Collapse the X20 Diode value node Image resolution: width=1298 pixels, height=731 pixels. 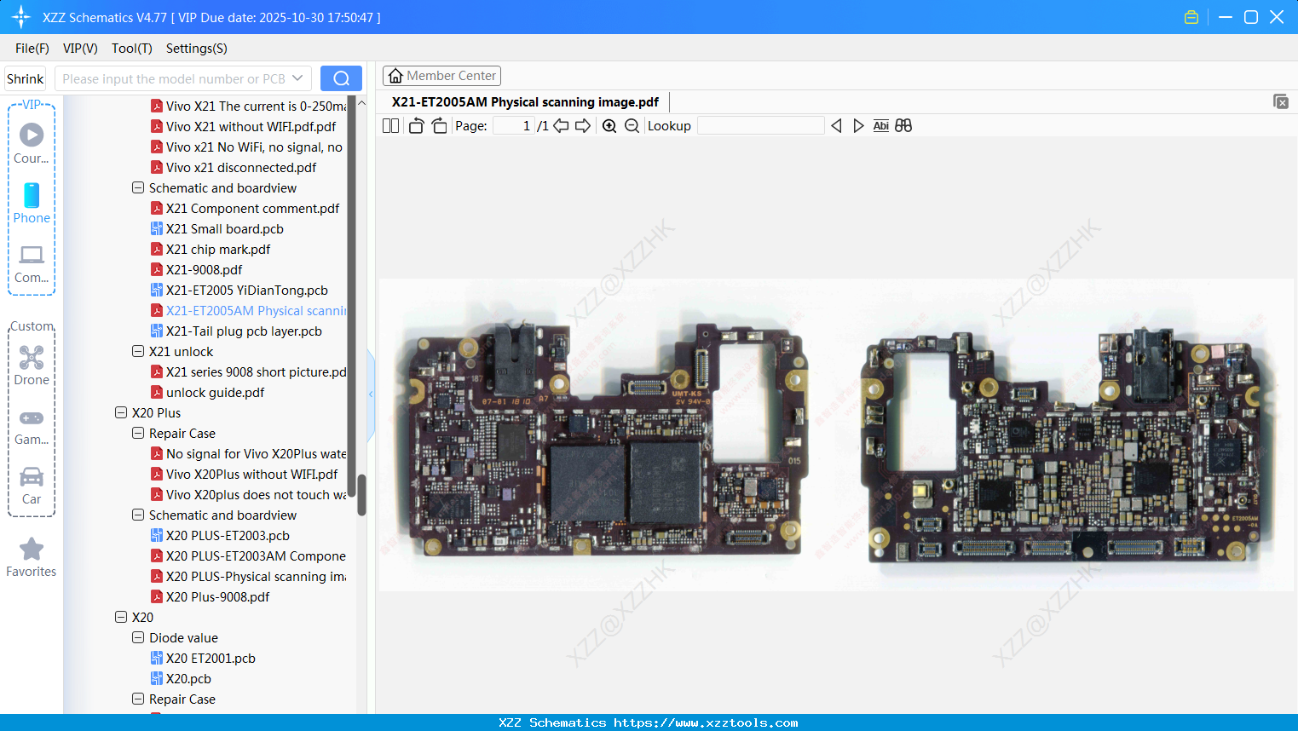[138, 637]
